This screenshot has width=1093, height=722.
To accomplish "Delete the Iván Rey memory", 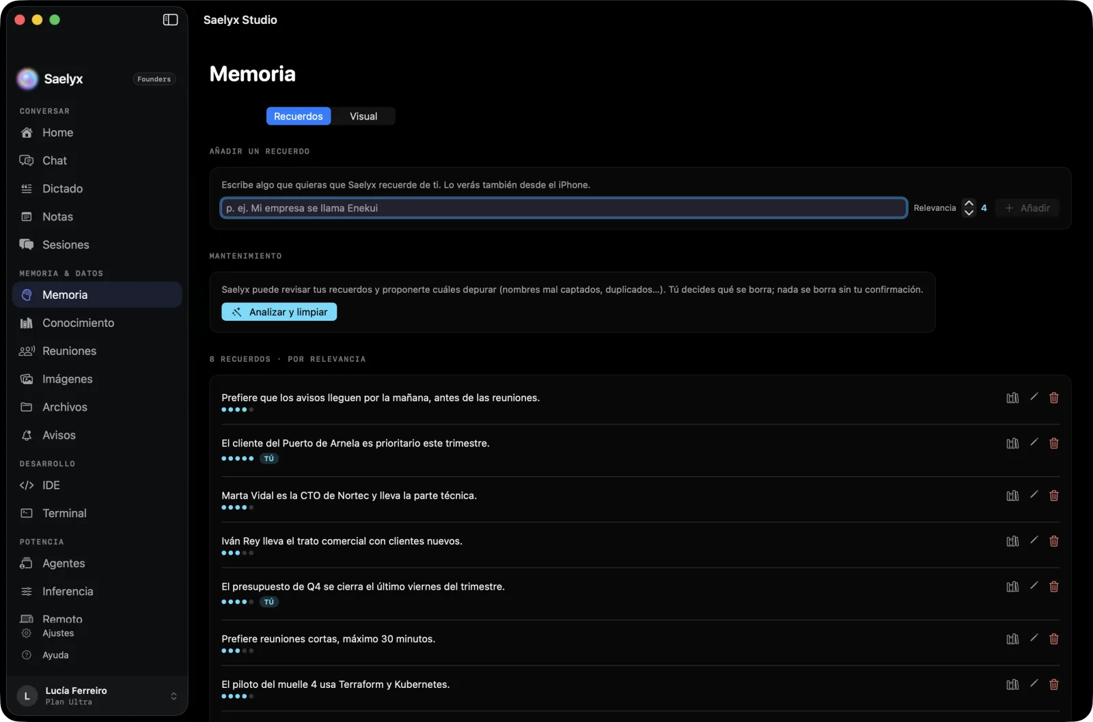I will (x=1054, y=541).
